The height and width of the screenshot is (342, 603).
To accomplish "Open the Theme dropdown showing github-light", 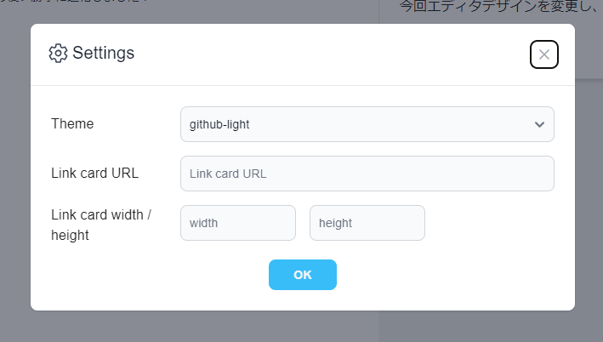I will pos(367,124).
